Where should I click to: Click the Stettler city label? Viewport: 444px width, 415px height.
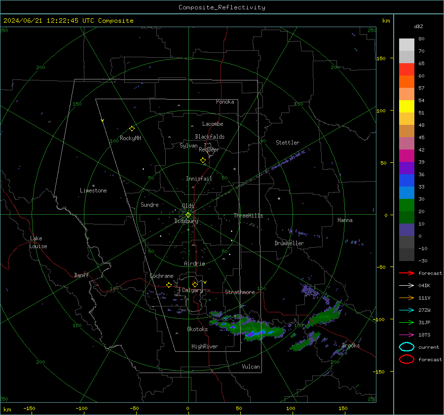click(288, 143)
